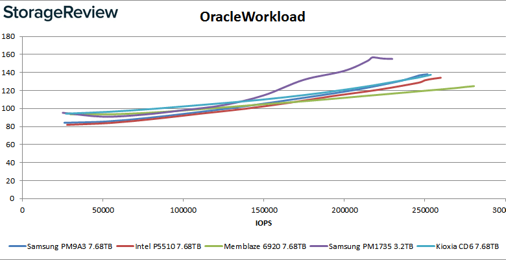Click the y-axis value 40
Viewport: 506px width, 260px height.
click(10, 163)
